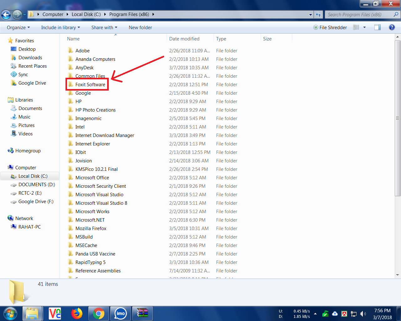Click the Search Program Files input field
This screenshot has width=401, height=321.
(x=359, y=14)
